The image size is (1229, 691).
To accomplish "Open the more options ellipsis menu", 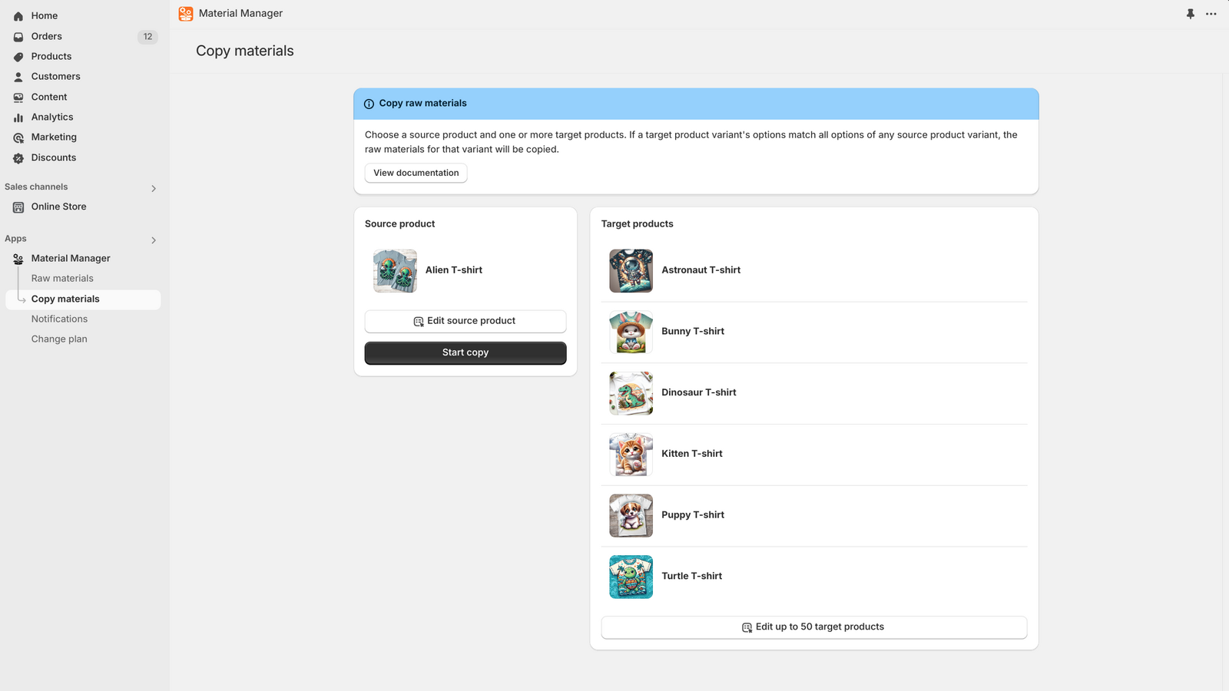I will [1212, 14].
